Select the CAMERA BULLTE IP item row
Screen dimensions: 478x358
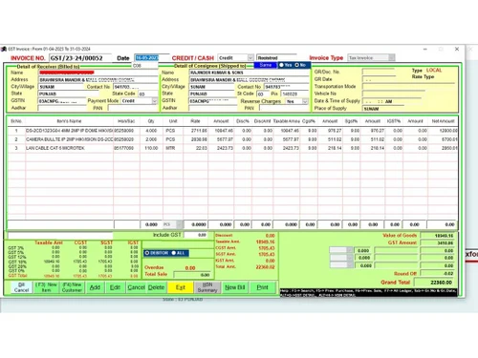[232, 139]
